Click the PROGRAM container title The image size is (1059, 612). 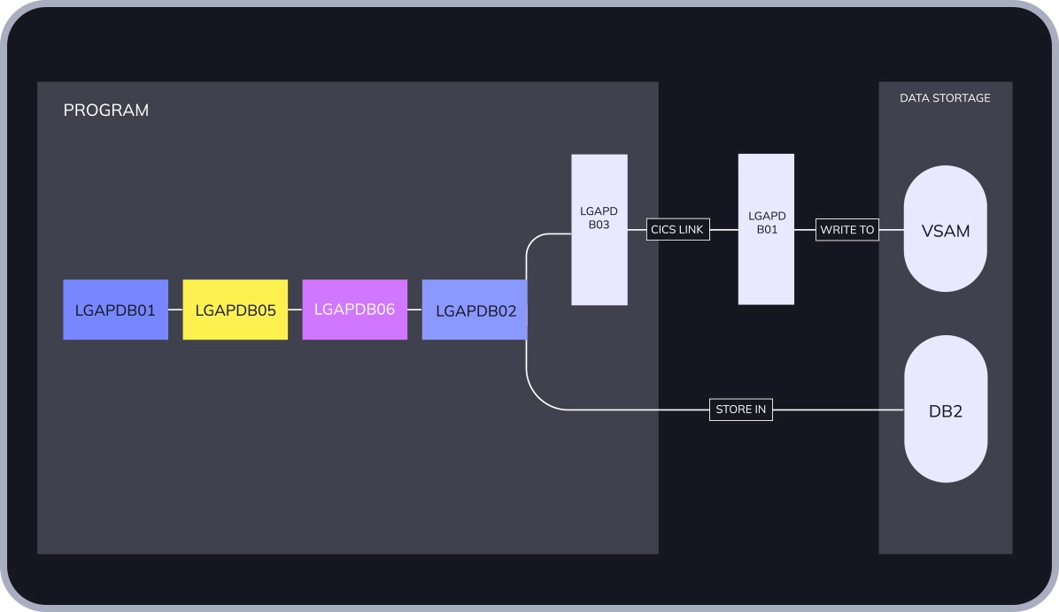[106, 110]
